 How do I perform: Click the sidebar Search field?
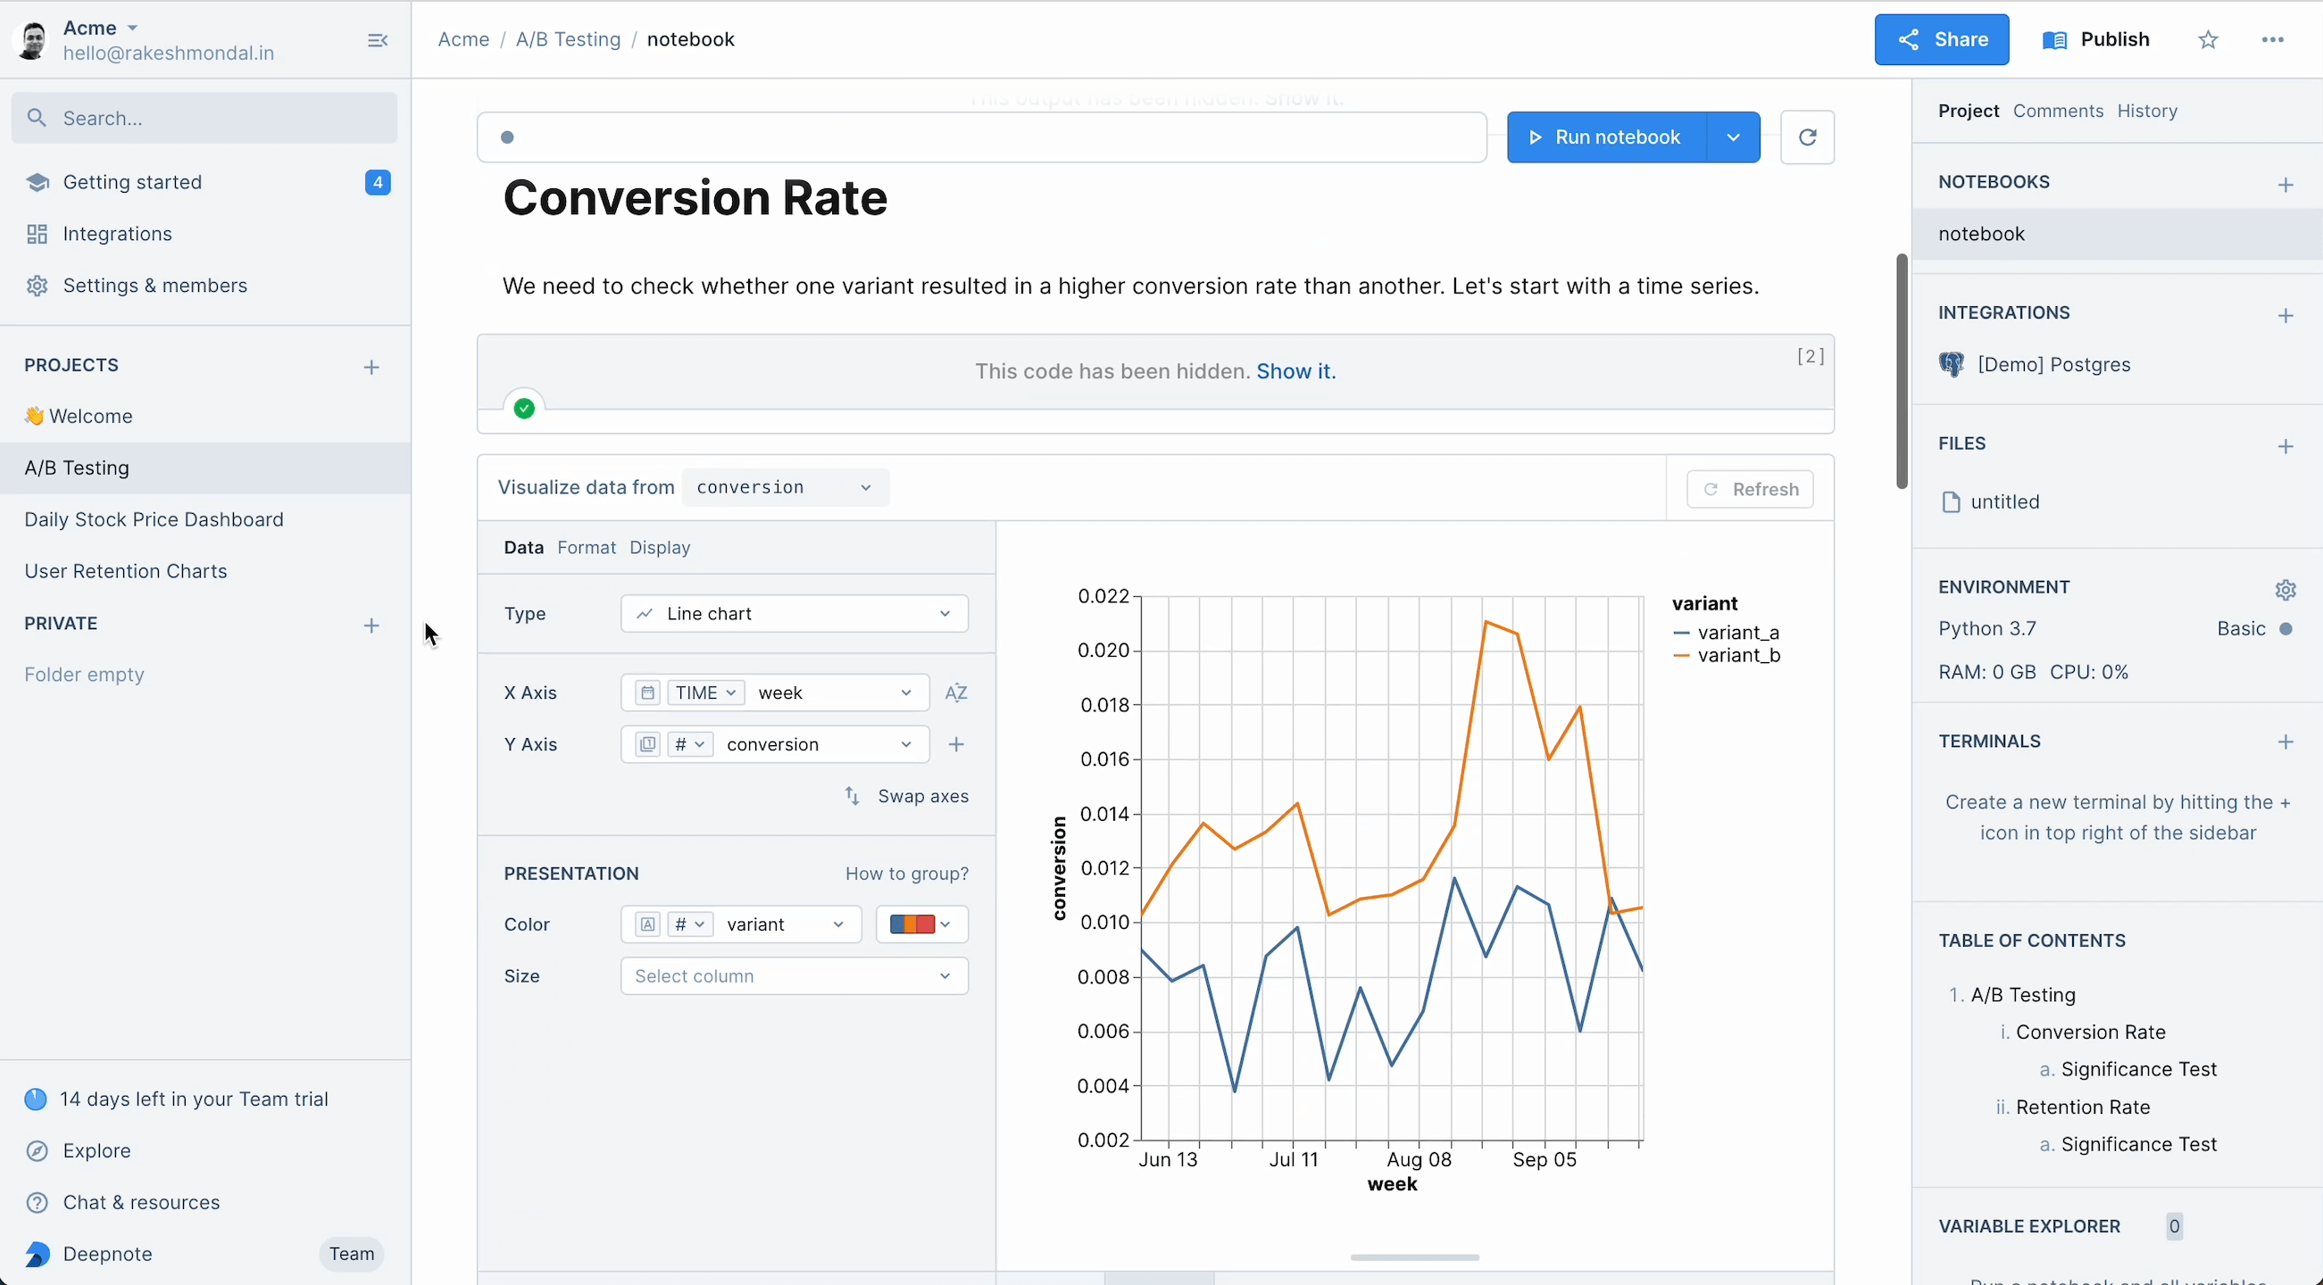[204, 118]
